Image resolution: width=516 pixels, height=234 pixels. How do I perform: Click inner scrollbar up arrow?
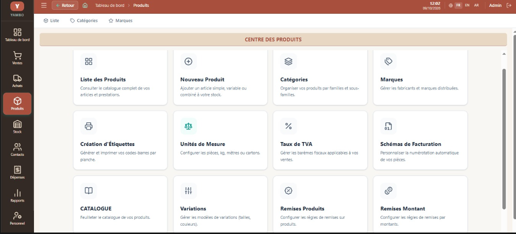pos(504,54)
